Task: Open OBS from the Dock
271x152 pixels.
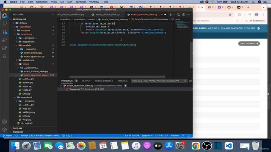Action: click(207, 146)
